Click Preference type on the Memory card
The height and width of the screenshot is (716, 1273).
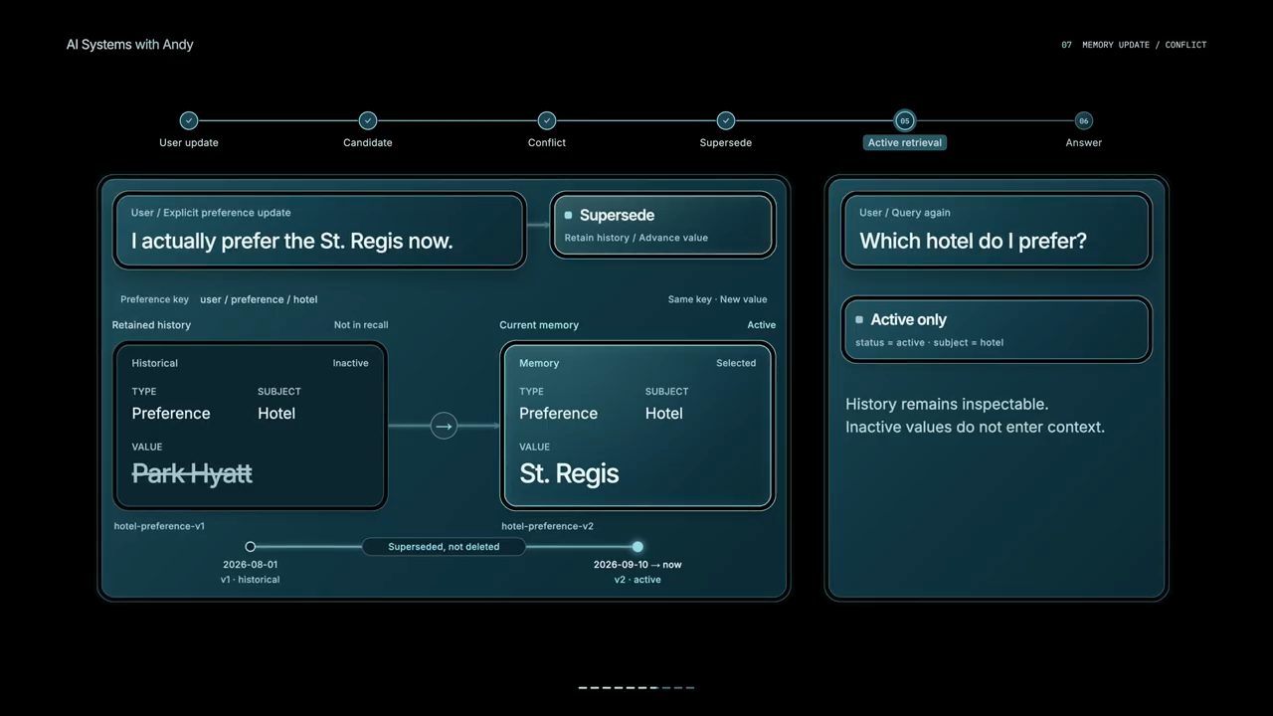[558, 414]
